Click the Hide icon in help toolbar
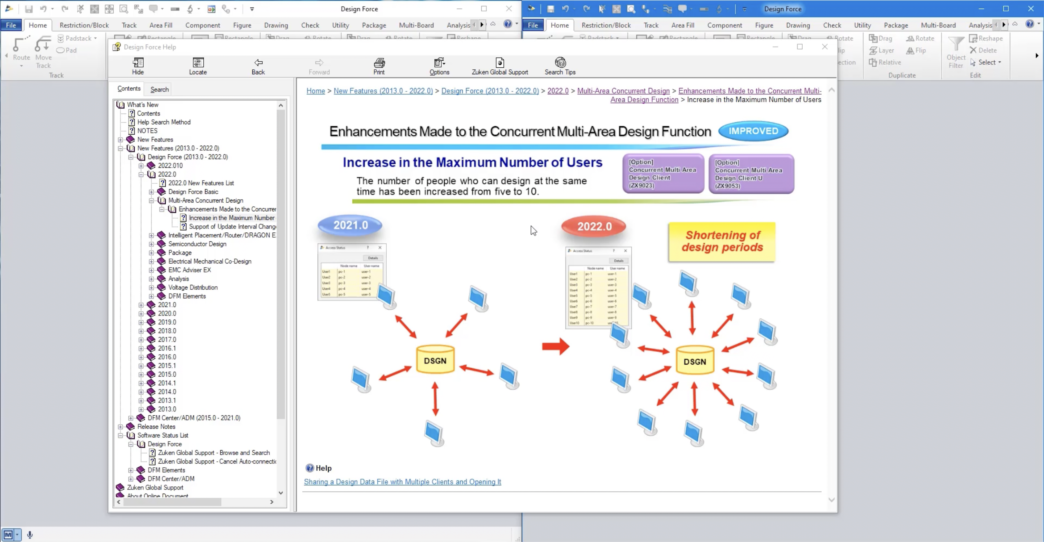Viewport: 1044px width, 542px height. (138, 66)
